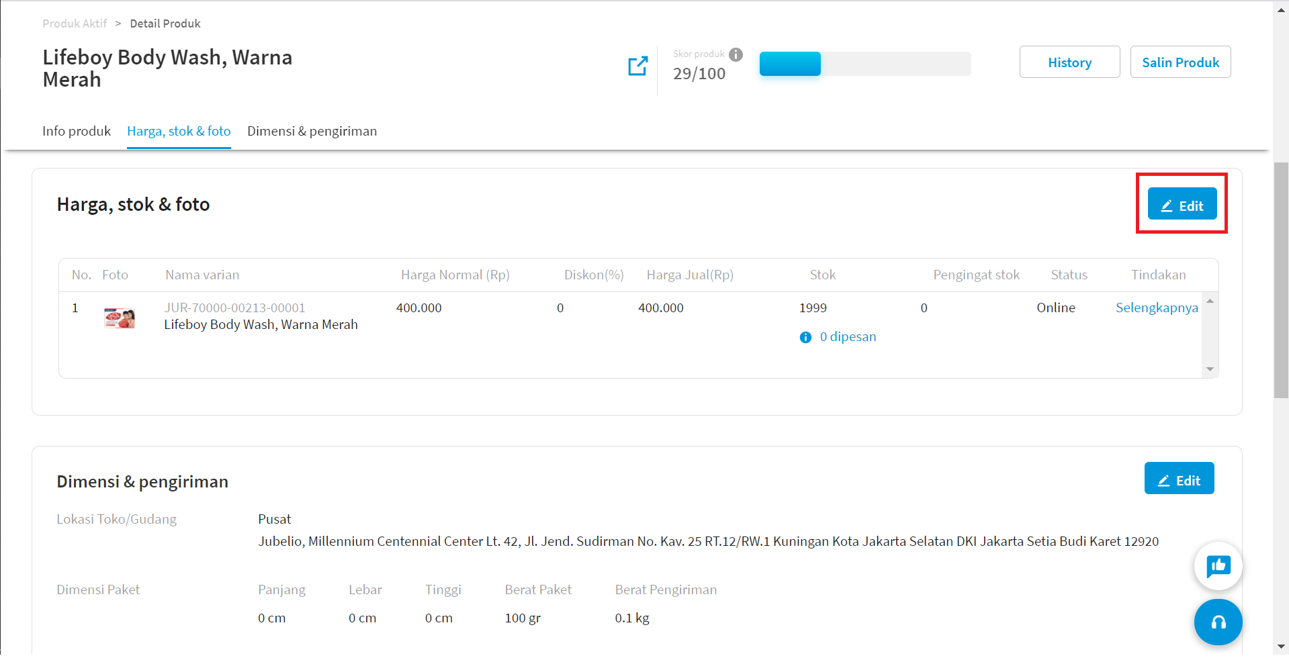This screenshot has width=1289, height=660.
Task: Click the Diskon(%) column header
Action: pyautogui.click(x=594, y=275)
